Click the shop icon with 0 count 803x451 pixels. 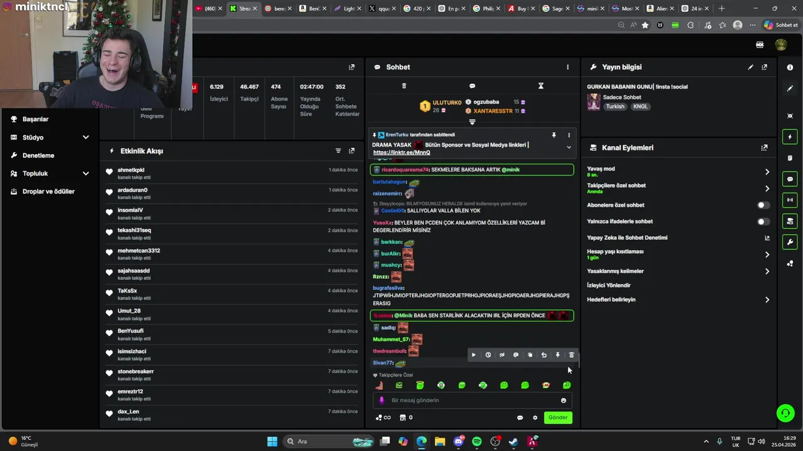coord(406,418)
